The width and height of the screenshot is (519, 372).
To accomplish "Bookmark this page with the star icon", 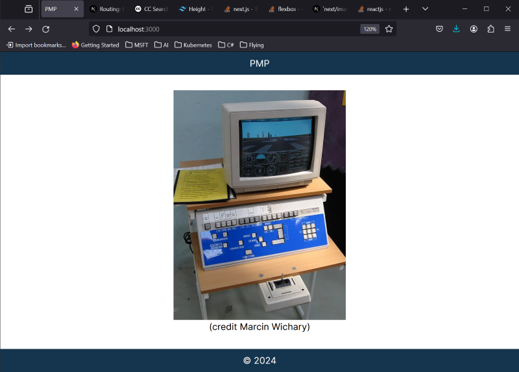I will click(x=389, y=29).
